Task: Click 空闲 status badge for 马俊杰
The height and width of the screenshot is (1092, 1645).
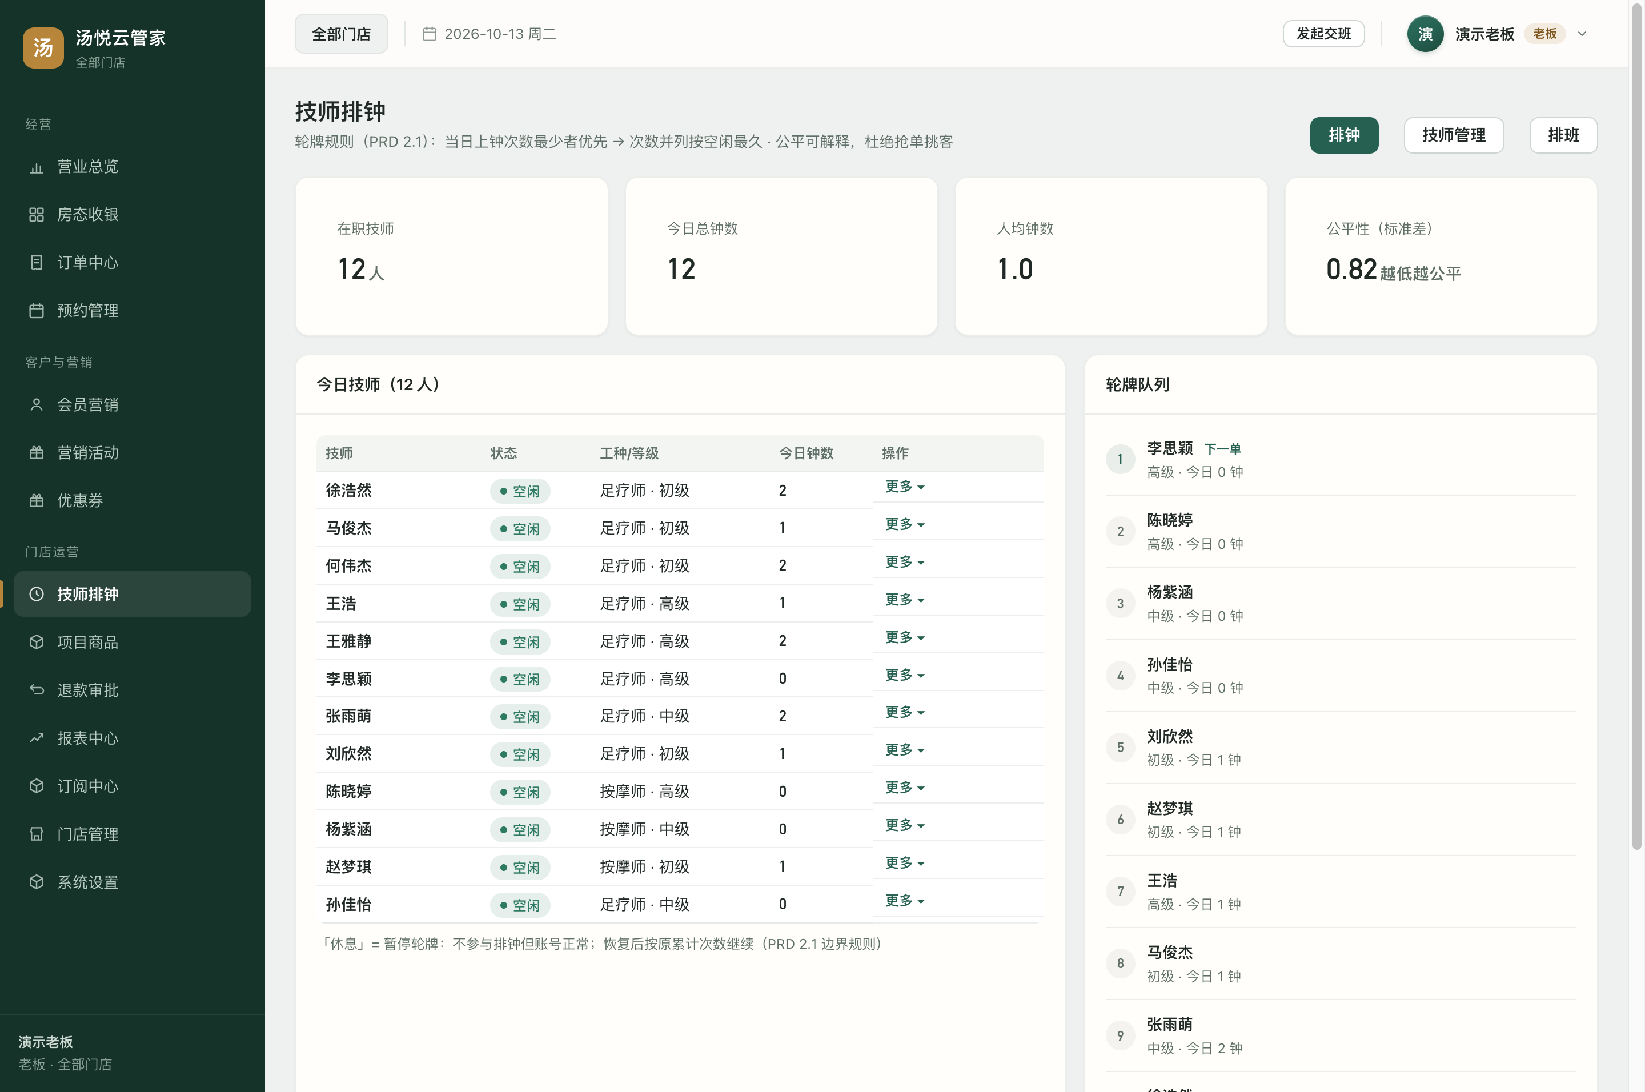Action: pyautogui.click(x=520, y=529)
